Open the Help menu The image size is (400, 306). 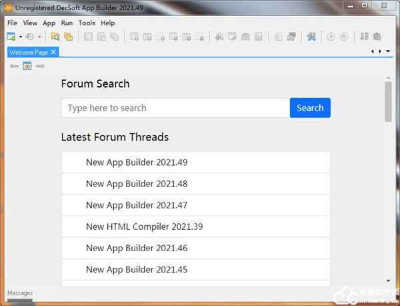pos(107,23)
